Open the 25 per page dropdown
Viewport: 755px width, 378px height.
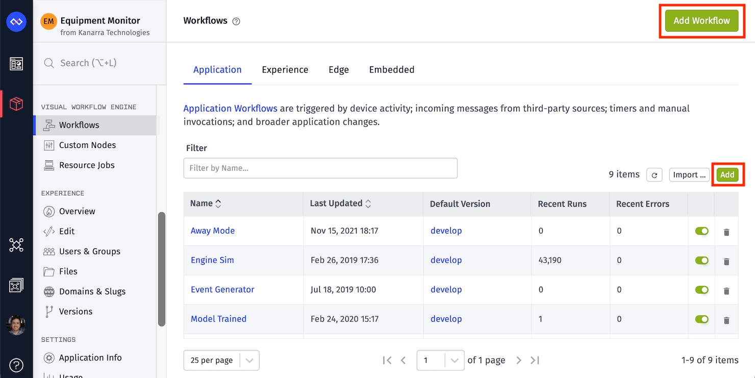pyautogui.click(x=221, y=360)
